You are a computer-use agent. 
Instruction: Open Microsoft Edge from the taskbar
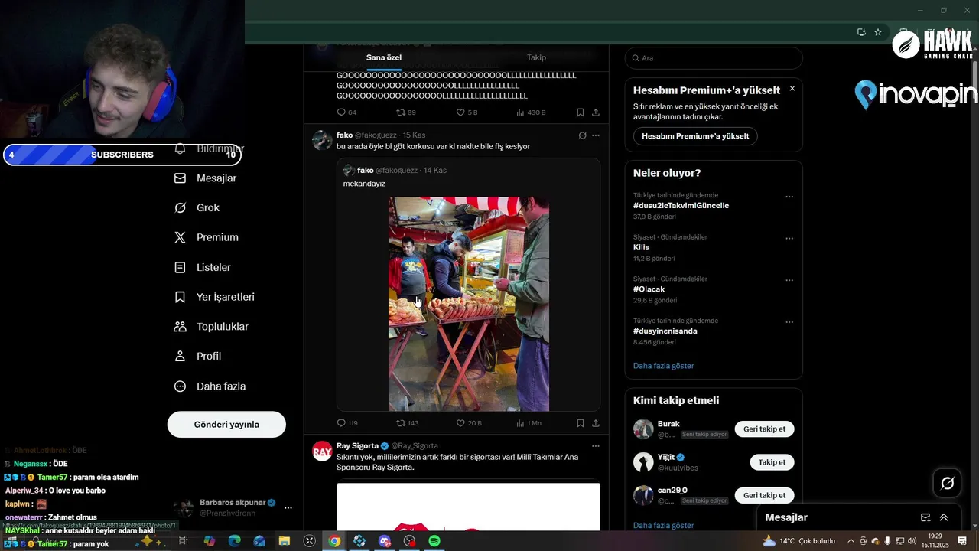tap(235, 541)
